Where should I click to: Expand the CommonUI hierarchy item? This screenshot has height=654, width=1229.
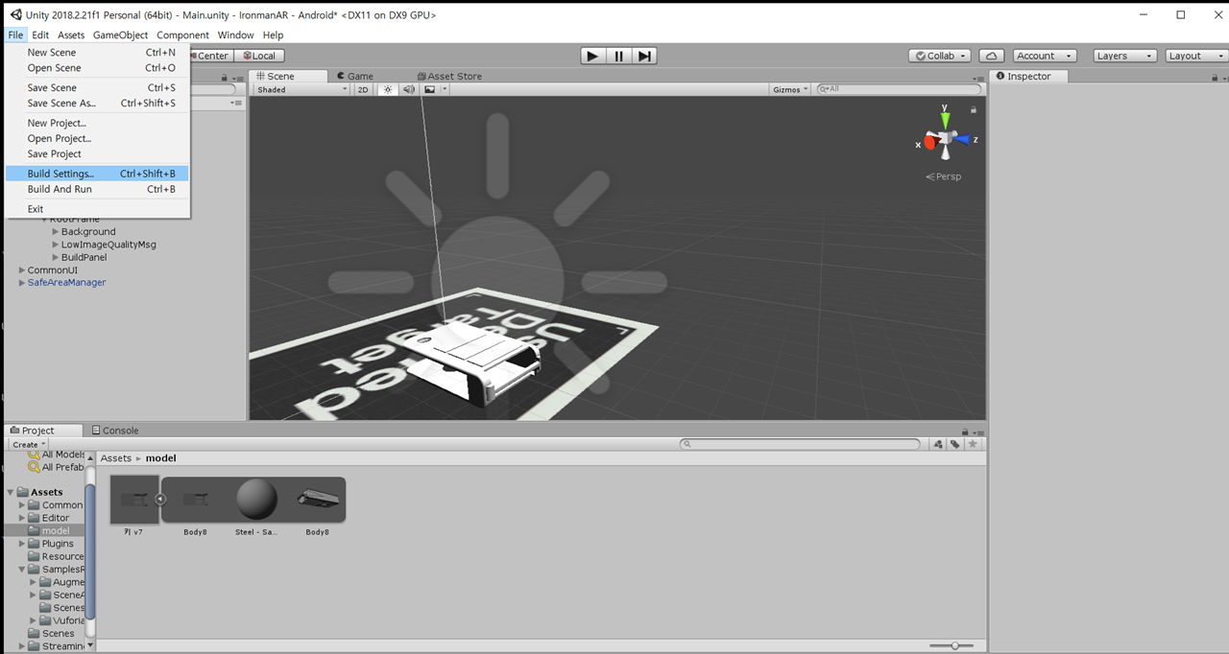(22, 270)
